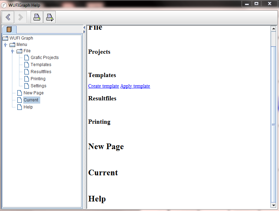279x211 pixels.
Task: Open the Grafic Projects help topic
Action: 44,58
